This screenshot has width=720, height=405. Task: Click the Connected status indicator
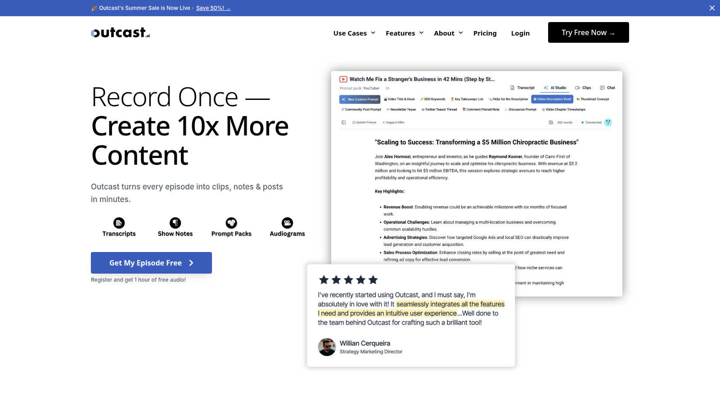(591, 122)
